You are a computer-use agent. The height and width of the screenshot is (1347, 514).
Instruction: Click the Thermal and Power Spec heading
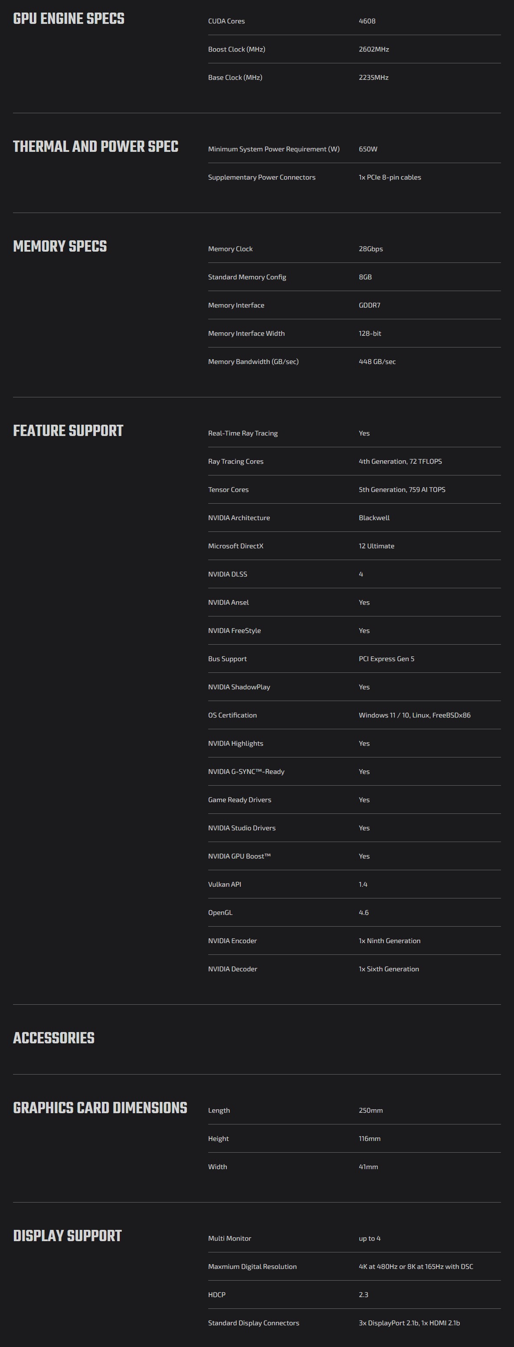(x=96, y=147)
